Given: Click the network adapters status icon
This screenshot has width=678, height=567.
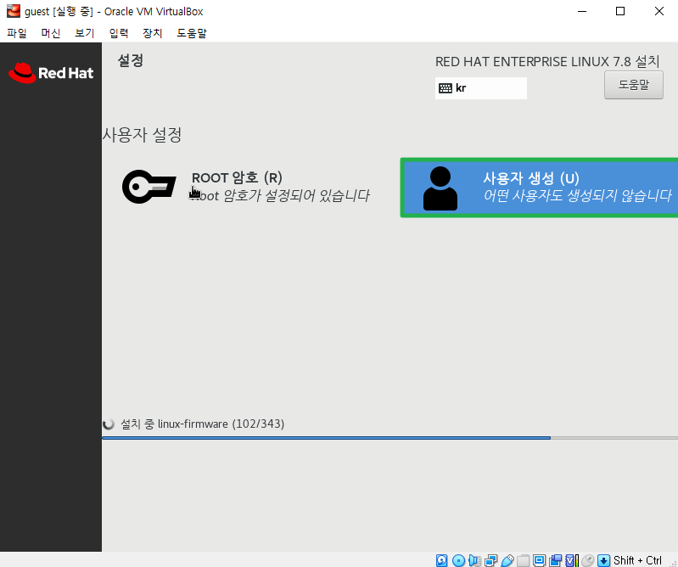Looking at the screenshot, I should 490,560.
